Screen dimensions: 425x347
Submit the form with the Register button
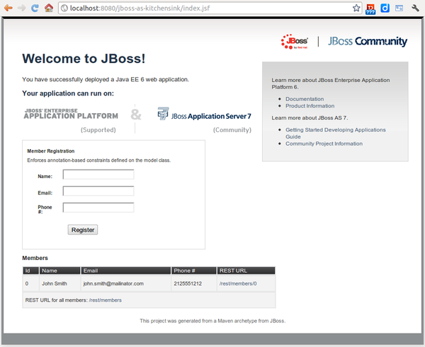(x=83, y=230)
